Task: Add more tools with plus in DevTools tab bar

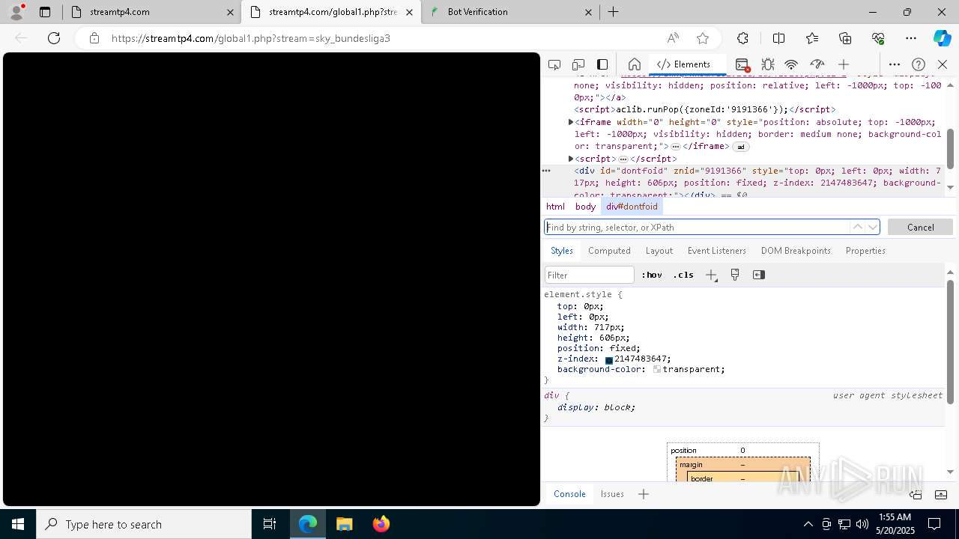Action: point(844,64)
